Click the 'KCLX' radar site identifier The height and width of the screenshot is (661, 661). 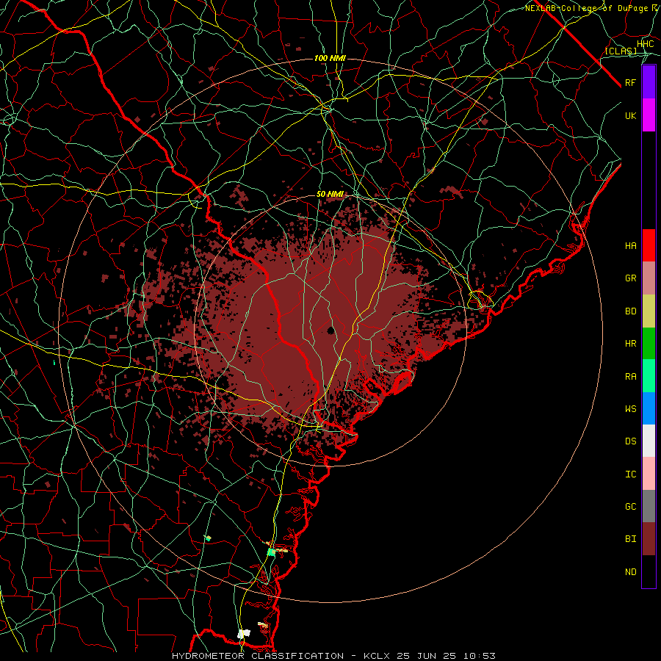click(x=377, y=656)
